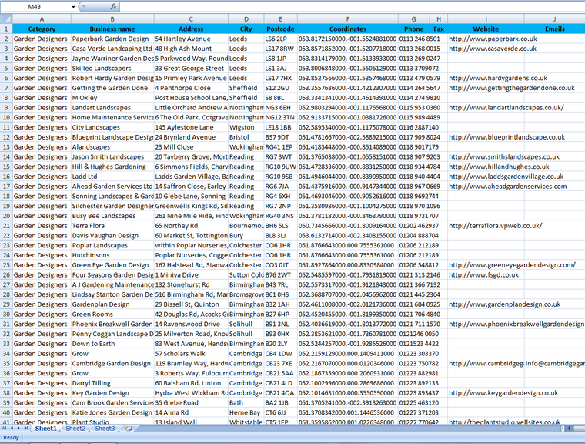Select the Website header cell
The height and width of the screenshot is (444, 585).
tap(486, 29)
